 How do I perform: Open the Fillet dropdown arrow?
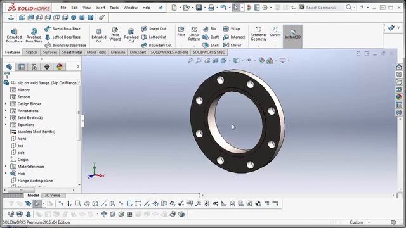click(181, 46)
